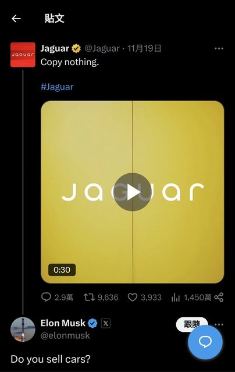Screen dimensions: 235x372
Task: Open the #Jaguar hashtag link
Action: point(57,87)
